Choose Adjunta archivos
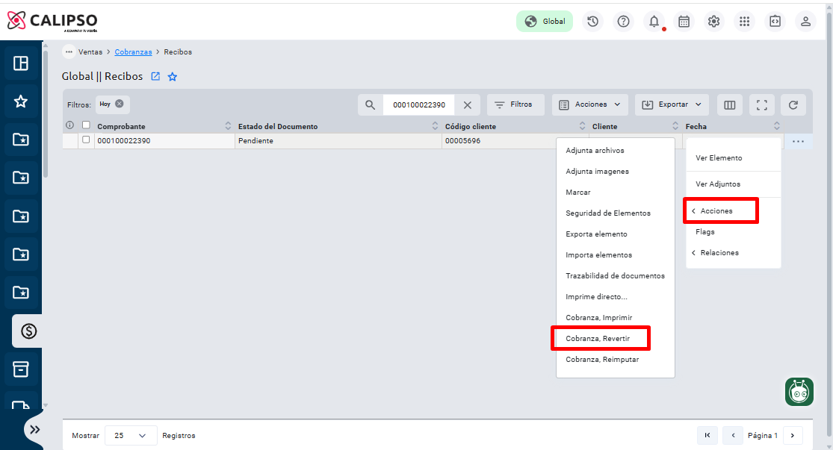Image resolution: width=833 pixels, height=450 pixels. tap(615, 151)
